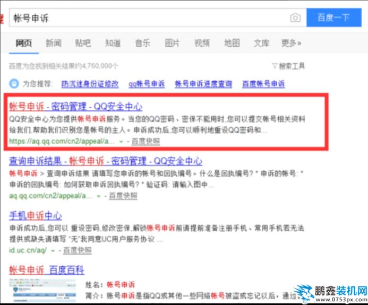
Task: Switch to the 地图 tab
Action: pyautogui.click(x=232, y=43)
